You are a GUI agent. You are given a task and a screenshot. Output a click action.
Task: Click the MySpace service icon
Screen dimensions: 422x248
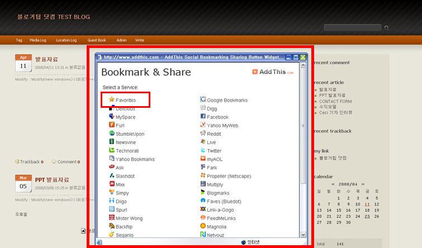(112, 116)
